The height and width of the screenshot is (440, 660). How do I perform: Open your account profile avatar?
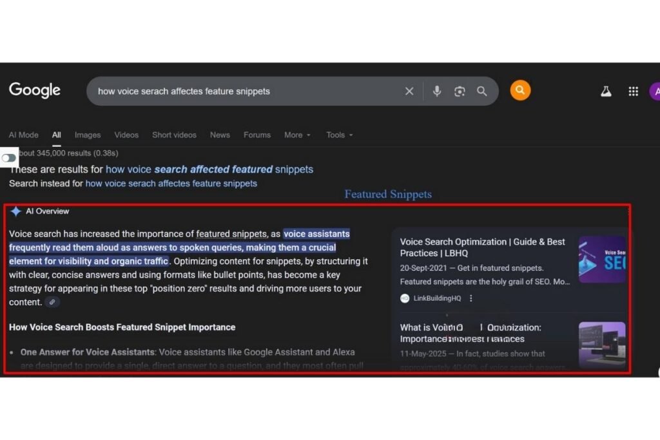[x=655, y=91]
